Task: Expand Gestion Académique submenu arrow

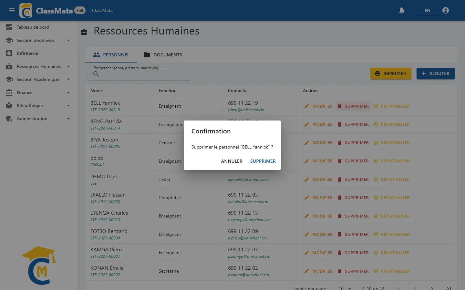Action: (68, 79)
